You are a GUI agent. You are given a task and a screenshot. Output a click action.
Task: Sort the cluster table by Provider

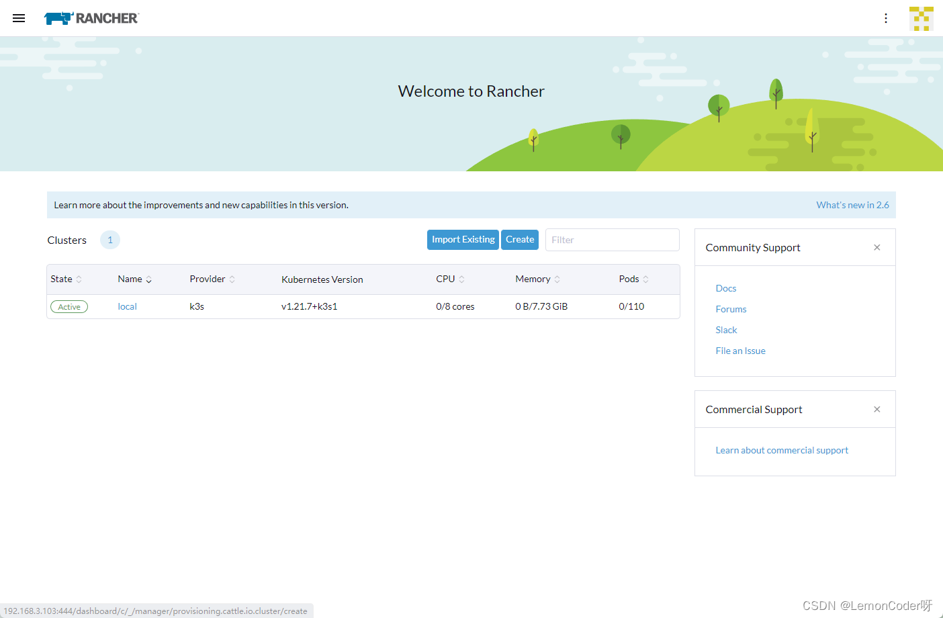(212, 279)
